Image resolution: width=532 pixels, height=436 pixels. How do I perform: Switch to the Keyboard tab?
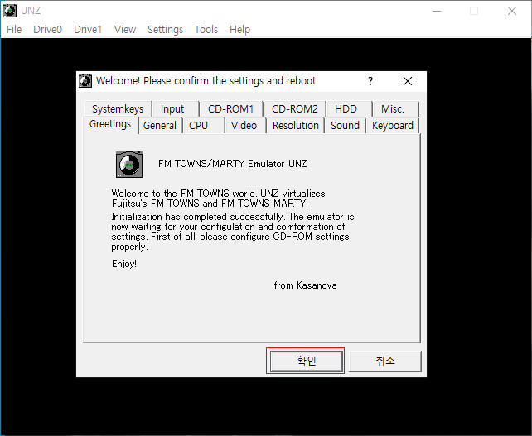pos(393,126)
